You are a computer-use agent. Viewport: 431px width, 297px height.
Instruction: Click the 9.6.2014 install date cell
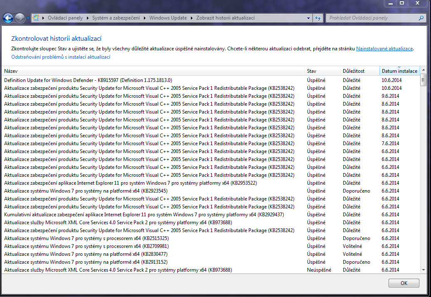[390, 96]
